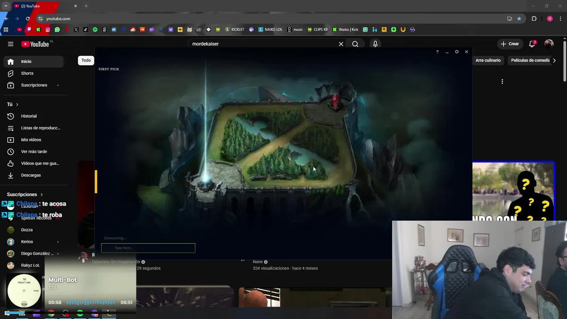Click the search magnifier button
Image resolution: width=567 pixels, height=319 pixels.
pos(355,44)
